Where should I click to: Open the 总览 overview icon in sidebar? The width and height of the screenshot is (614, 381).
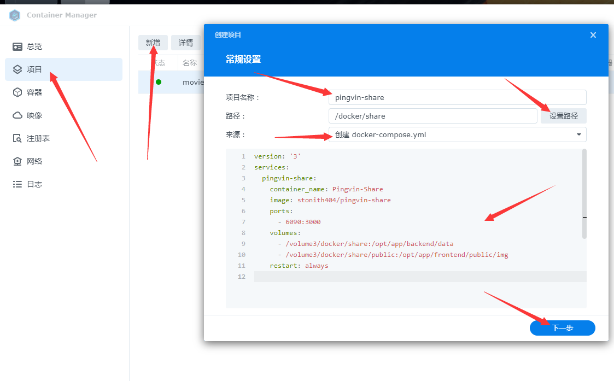[x=17, y=46]
